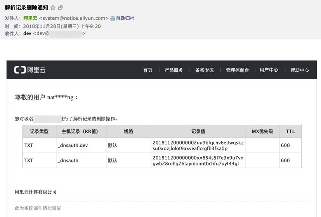Click the 线路 column header
The image size is (321, 217).
[x=128, y=131]
